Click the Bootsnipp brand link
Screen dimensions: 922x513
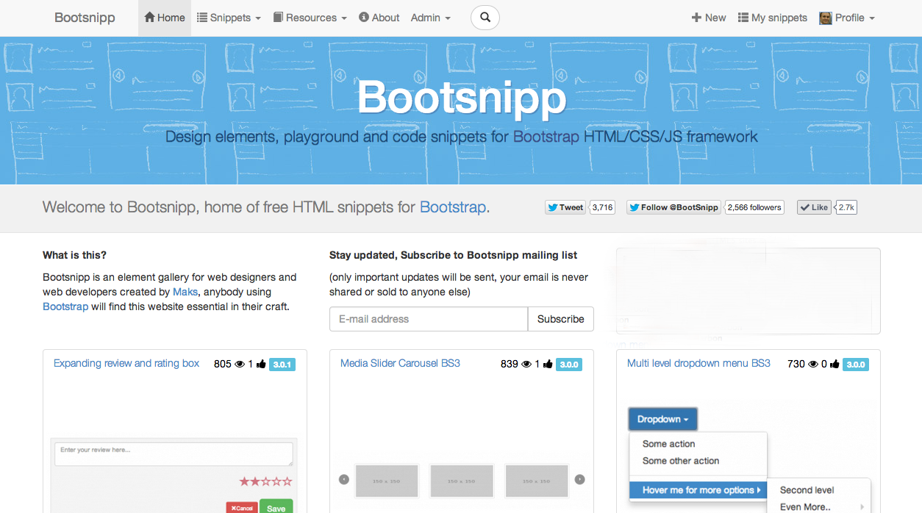[85, 18]
